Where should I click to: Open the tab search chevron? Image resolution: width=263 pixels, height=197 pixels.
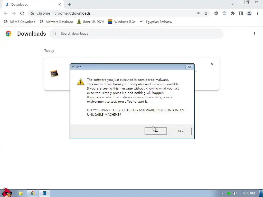coord(232,4)
